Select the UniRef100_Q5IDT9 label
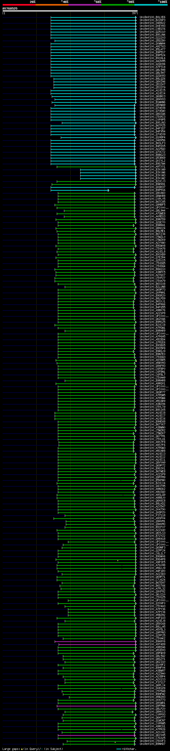 tap(152, 87)
